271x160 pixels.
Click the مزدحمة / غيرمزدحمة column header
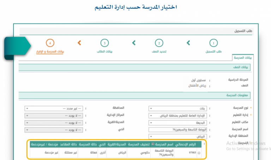click(44, 144)
